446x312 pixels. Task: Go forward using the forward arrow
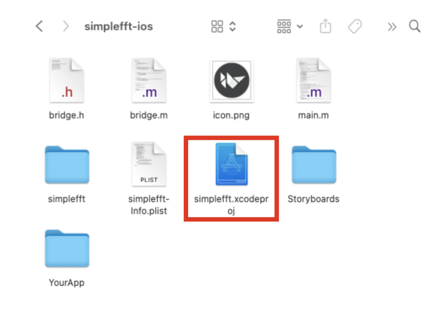66,26
